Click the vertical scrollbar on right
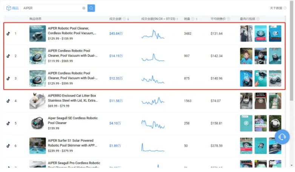 coord(292,56)
